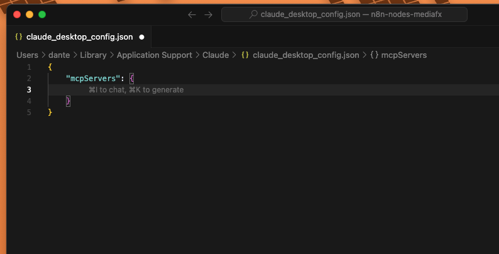Click the braces icon beside mcpServers breadcrumb
499x254 pixels.
375,55
